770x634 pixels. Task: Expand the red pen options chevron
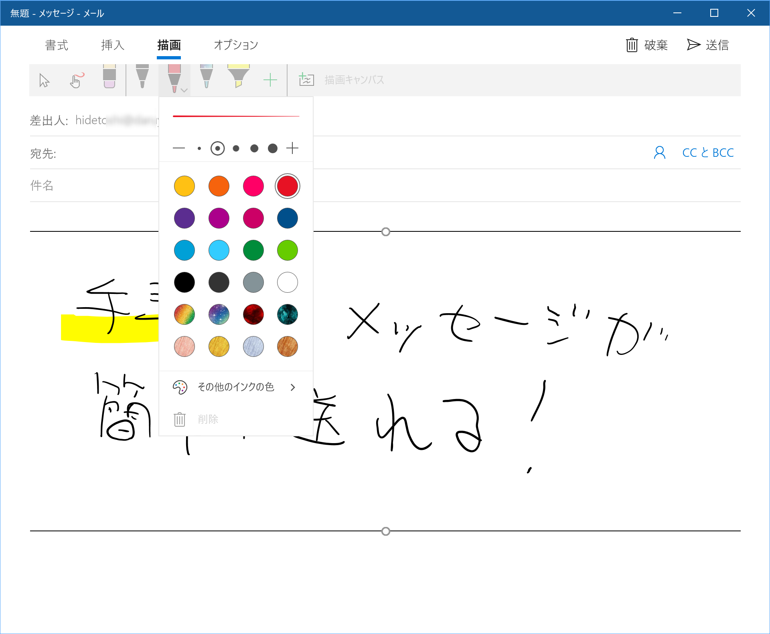[x=184, y=91]
